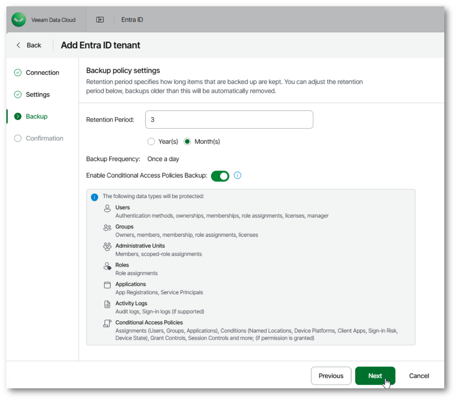Screen dimensions: 457x401
Task: Click the Users data type icon
Action: (x=107, y=208)
